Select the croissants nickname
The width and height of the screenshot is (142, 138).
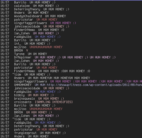(23, 102)
